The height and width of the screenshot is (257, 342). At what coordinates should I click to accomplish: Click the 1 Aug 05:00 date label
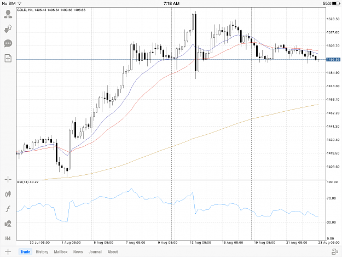(x=71, y=243)
